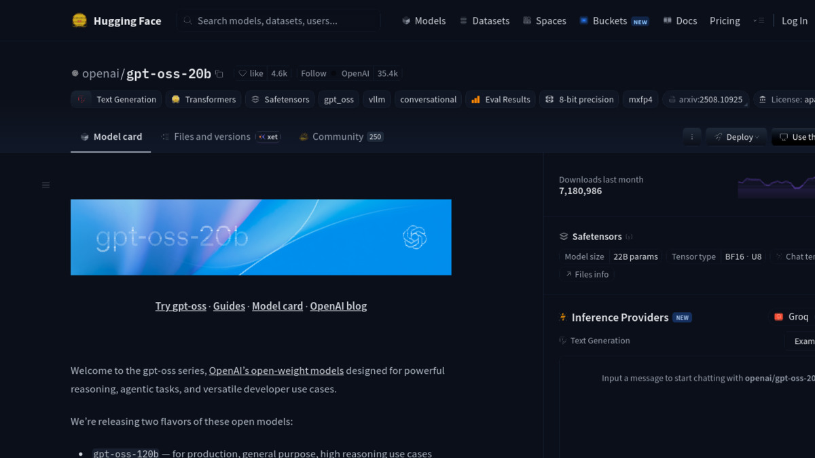The height and width of the screenshot is (458, 815).
Task: Copy model name with the copy icon
Action: click(x=219, y=74)
